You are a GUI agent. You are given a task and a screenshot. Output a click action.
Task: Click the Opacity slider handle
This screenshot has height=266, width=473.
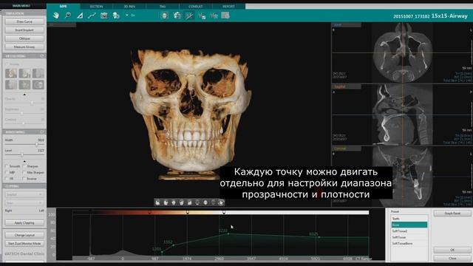point(33,103)
